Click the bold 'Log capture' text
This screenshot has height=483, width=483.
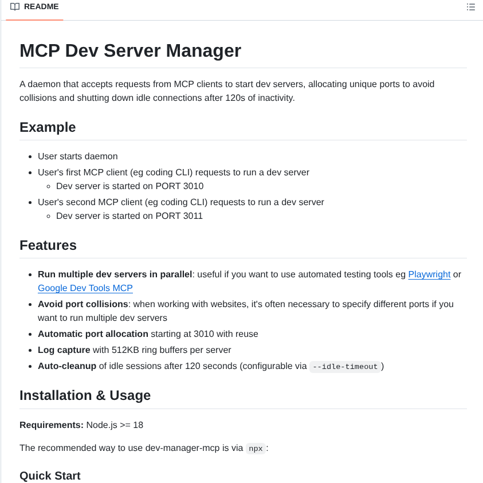click(x=63, y=350)
